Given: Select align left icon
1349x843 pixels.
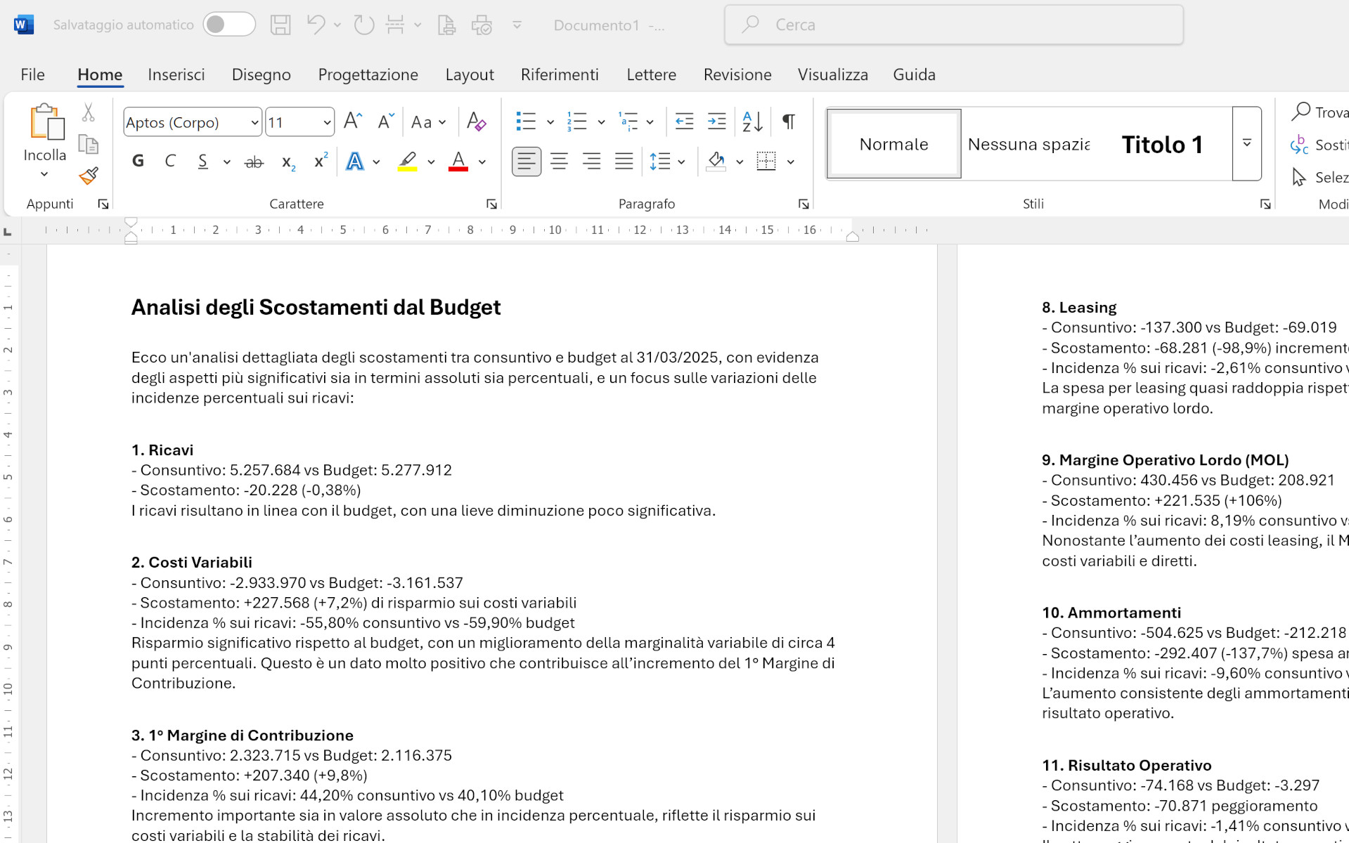Looking at the screenshot, I should click(x=527, y=162).
